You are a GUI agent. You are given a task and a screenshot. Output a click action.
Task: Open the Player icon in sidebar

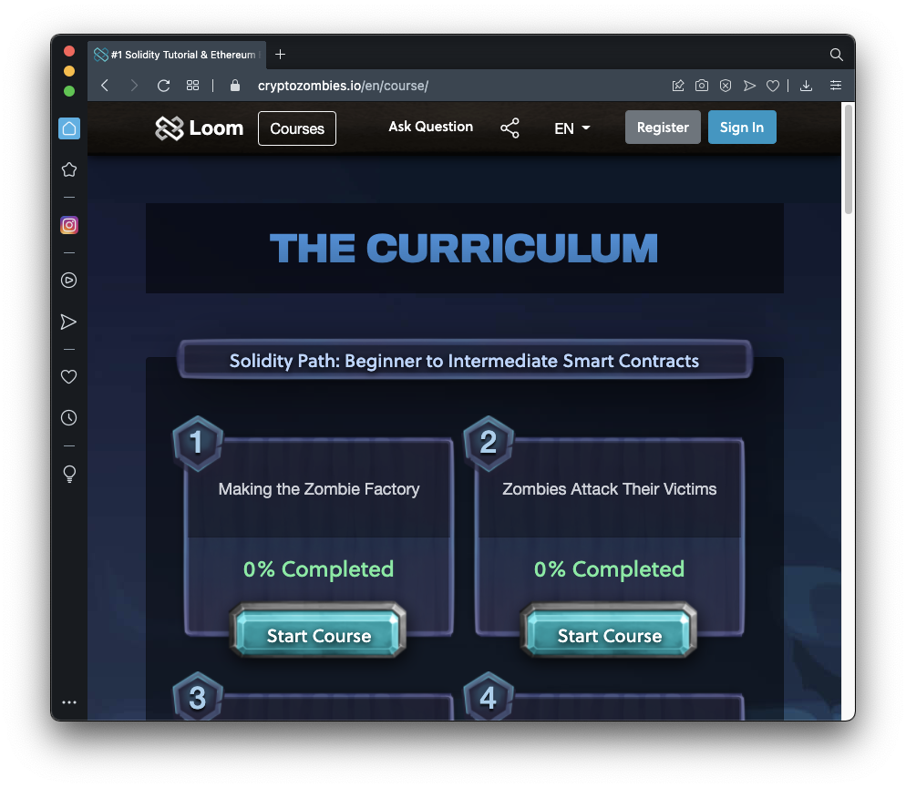click(x=68, y=281)
